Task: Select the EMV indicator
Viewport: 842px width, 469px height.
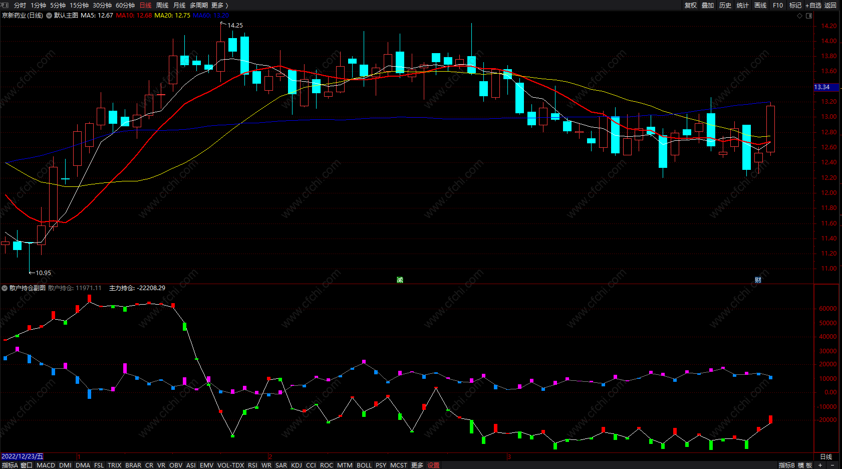Action: pos(206,465)
